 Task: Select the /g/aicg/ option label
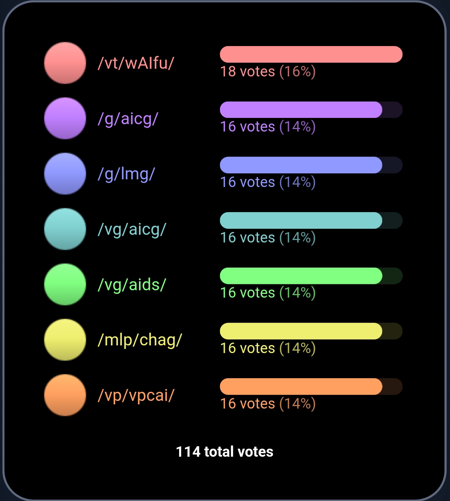click(128, 119)
